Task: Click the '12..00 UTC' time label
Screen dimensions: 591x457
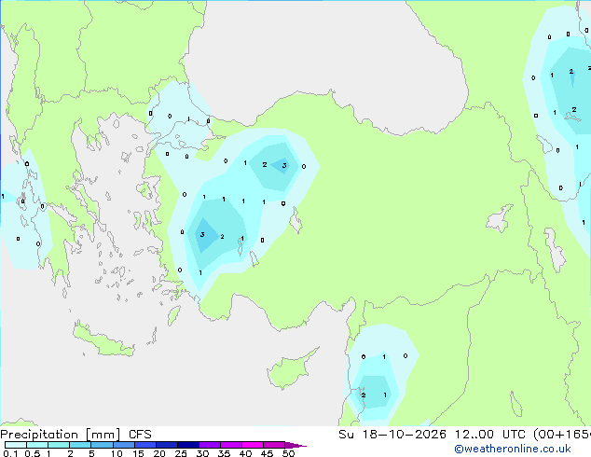Action: click(x=489, y=435)
